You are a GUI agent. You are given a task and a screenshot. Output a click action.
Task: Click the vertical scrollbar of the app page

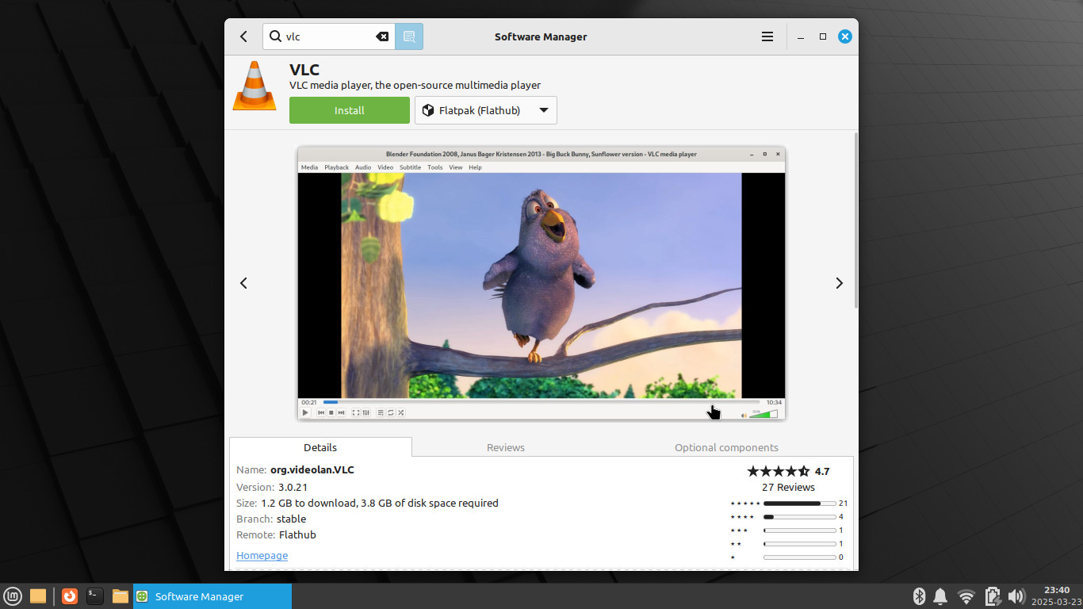pos(855,220)
